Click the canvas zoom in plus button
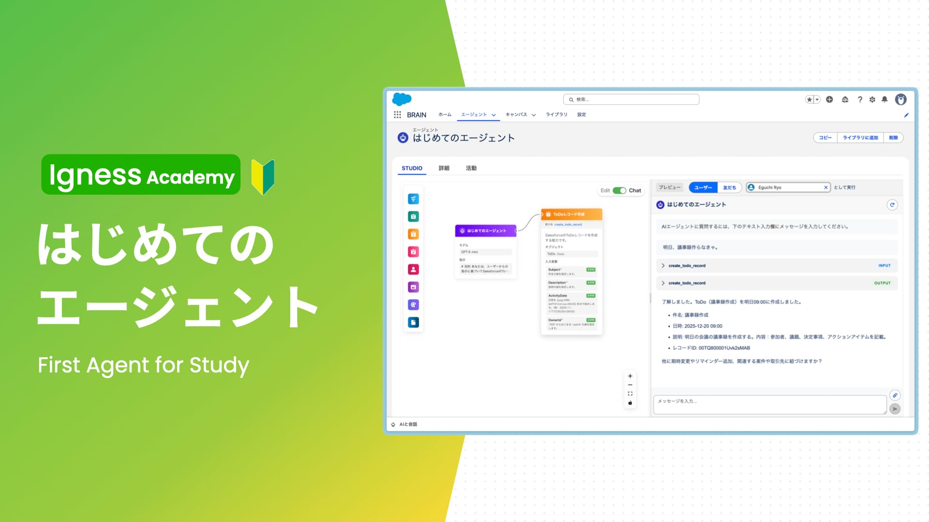The height and width of the screenshot is (522, 929). 630,376
